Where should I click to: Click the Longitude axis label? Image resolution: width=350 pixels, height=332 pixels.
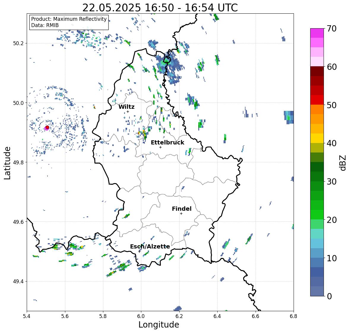coord(159,325)
